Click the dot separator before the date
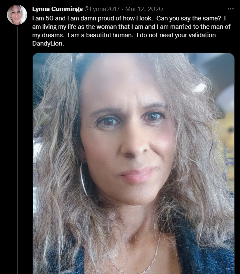 coord(123,9)
